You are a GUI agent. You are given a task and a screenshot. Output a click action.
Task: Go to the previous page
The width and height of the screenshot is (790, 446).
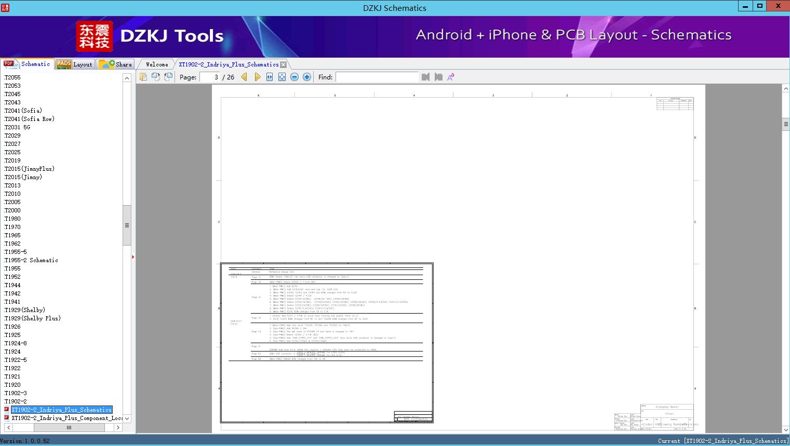(244, 77)
